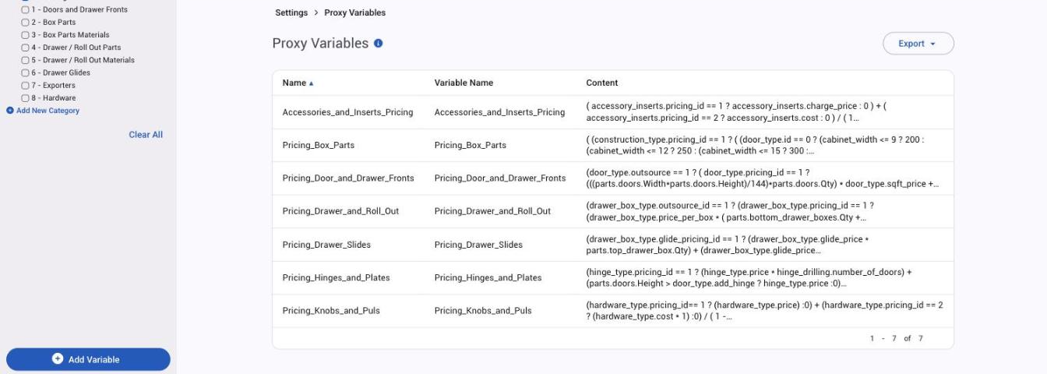Click the content starting with door_type.outsource
The height and width of the screenshot is (374, 1047).
(762, 178)
